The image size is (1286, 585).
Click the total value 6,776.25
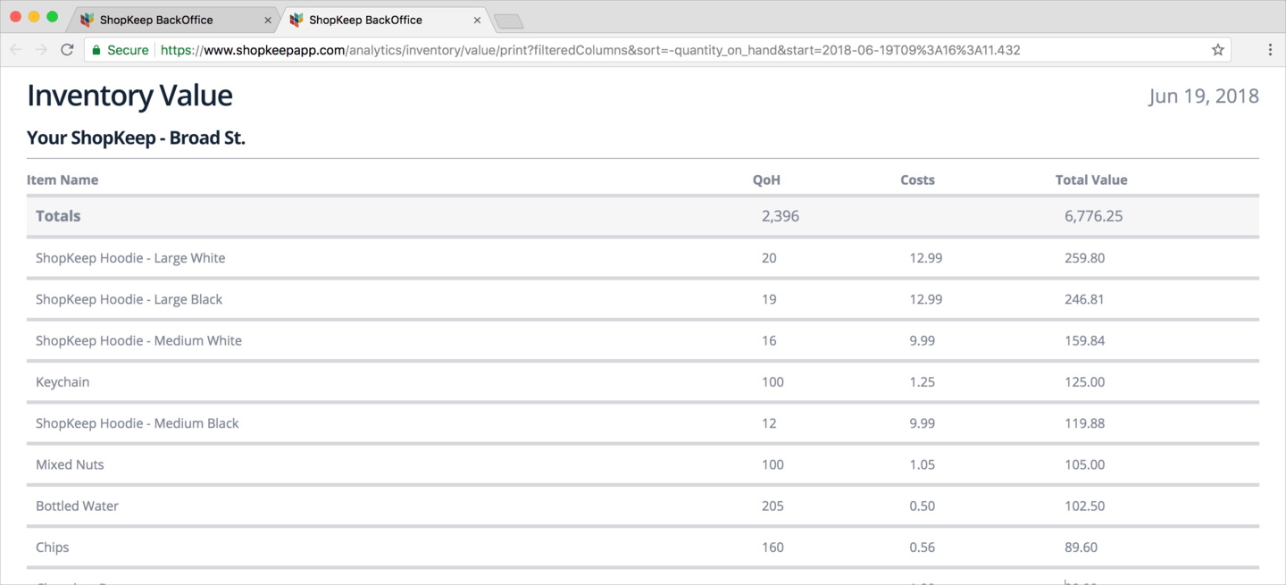click(1093, 216)
